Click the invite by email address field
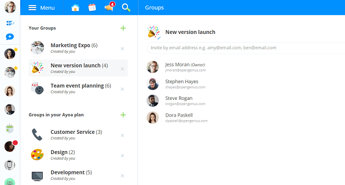The height and width of the screenshot is (185, 345). click(246, 48)
